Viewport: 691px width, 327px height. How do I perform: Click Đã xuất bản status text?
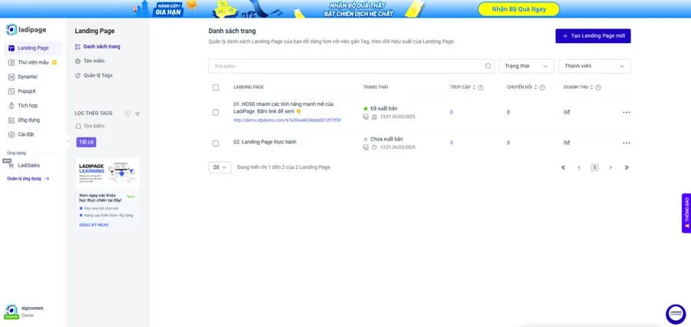(x=383, y=108)
